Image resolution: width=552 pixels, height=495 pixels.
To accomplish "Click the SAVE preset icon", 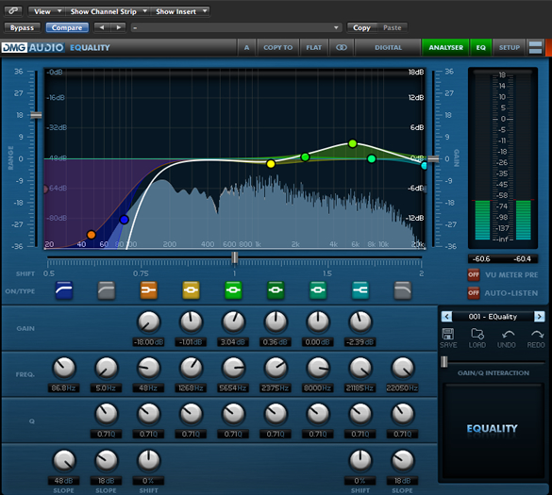I will (x=448, y=338).
